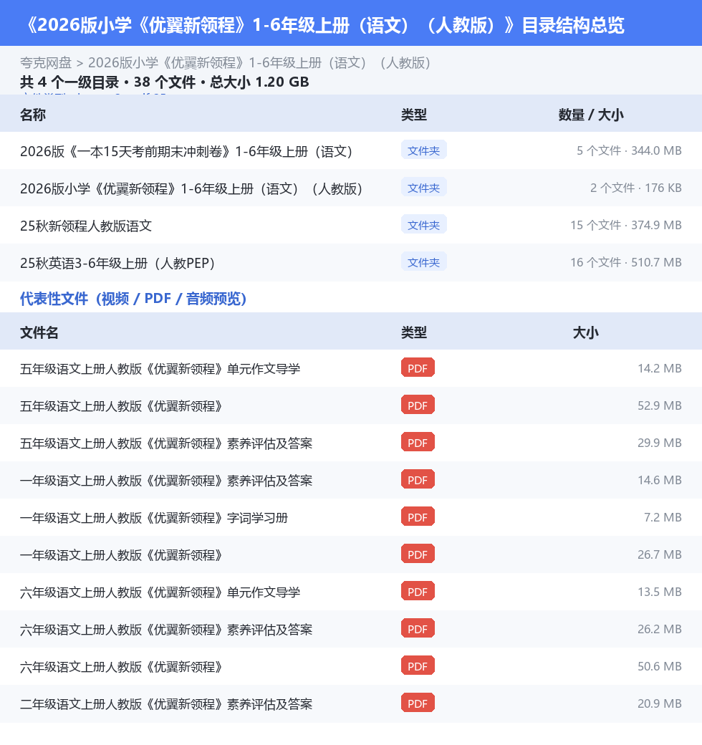The width and height of the screenshot is (702, 745).
Task: Open file 五年级语文上册人教版《优翼新领程》单元作文导学
Action: [x=160, y=369]
